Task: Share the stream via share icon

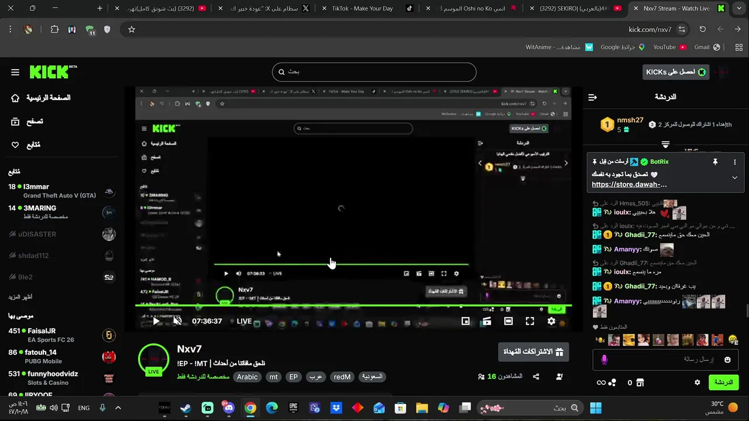Action: pyautogui.click(x=536, y=377)
